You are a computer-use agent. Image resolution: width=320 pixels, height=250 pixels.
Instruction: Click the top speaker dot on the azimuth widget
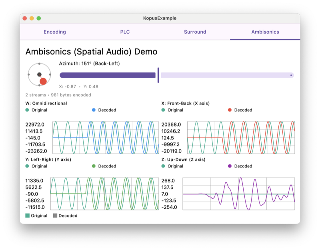(39, 64)
